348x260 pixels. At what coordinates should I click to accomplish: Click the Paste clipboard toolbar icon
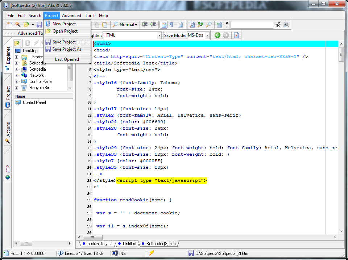tap(105, 24)
